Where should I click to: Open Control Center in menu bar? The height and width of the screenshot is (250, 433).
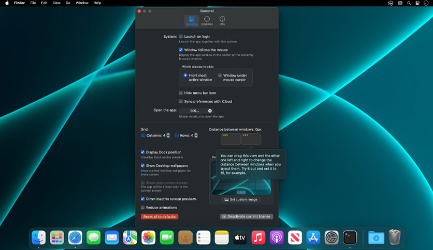(x=417, y=3)
